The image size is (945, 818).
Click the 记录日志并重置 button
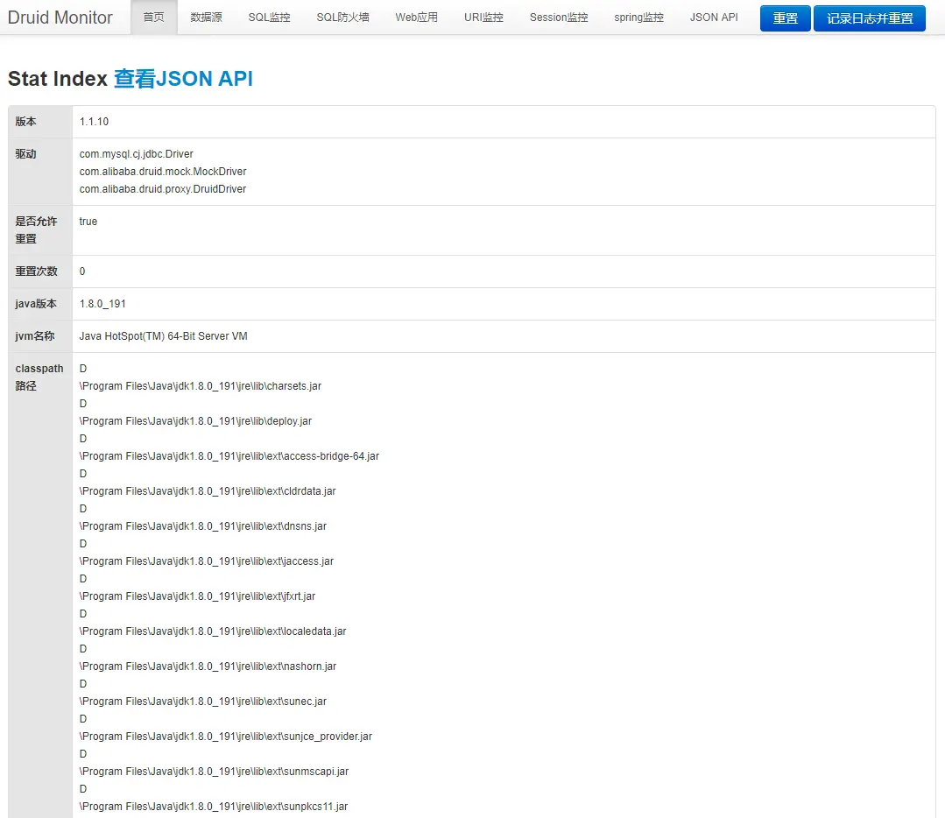(x=869, y=18)
